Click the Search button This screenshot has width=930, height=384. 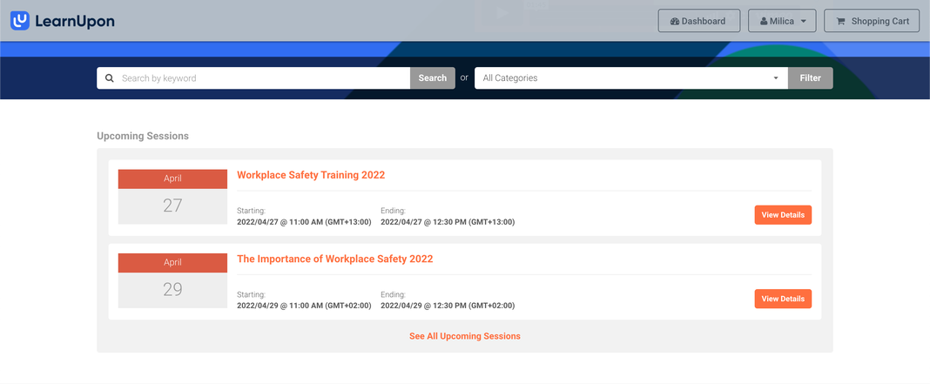(x=433, y=77)
